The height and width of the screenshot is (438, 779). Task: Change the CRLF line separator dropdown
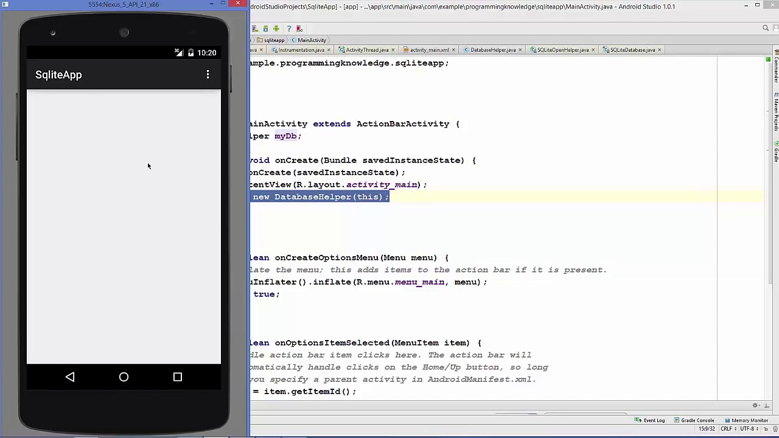click(x=728, y=429)
